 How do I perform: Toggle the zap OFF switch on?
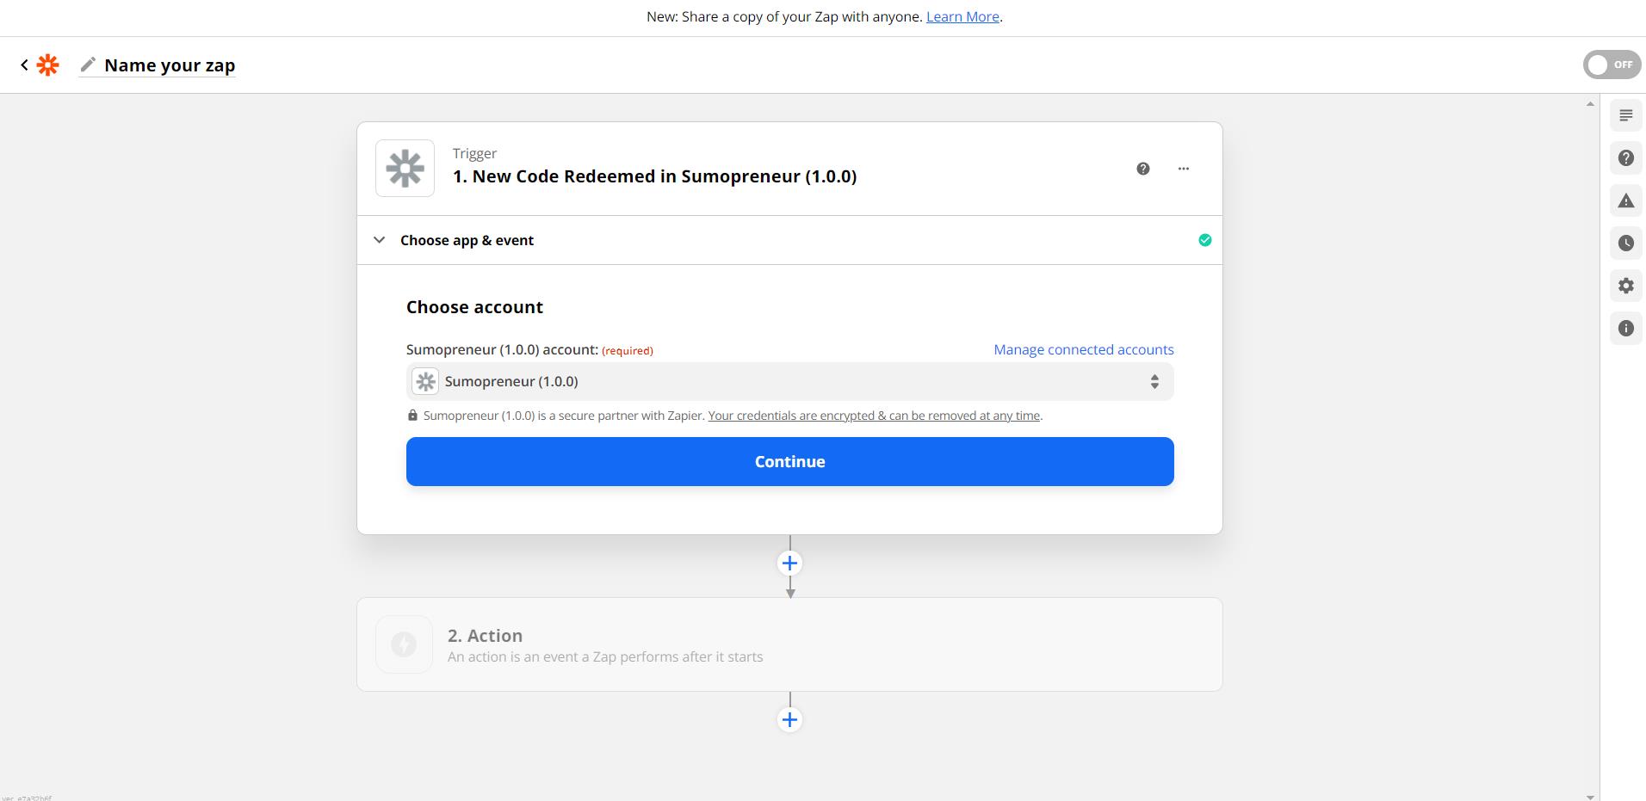point(1612,65)
